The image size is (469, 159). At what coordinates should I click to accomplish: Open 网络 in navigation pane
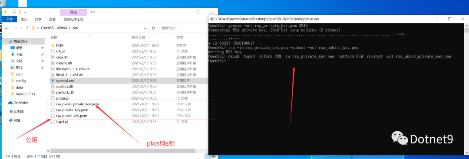click(x=17, y=120)
